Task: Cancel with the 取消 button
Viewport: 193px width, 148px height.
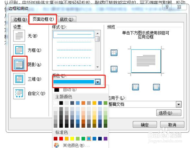Action: [172, 125]
